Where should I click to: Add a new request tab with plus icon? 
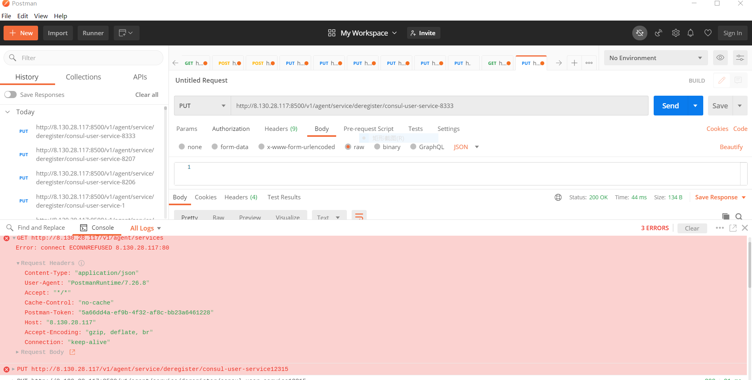574,63
